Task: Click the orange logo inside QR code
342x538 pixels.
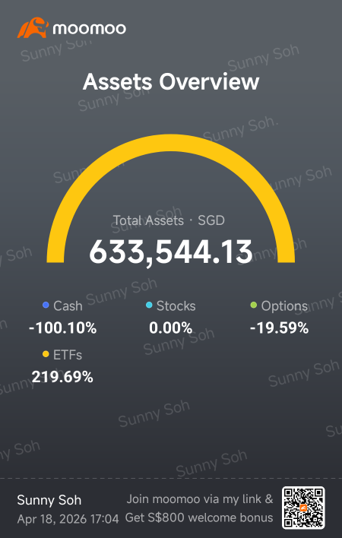Action: pyautogui.click(x=303, y=508)
